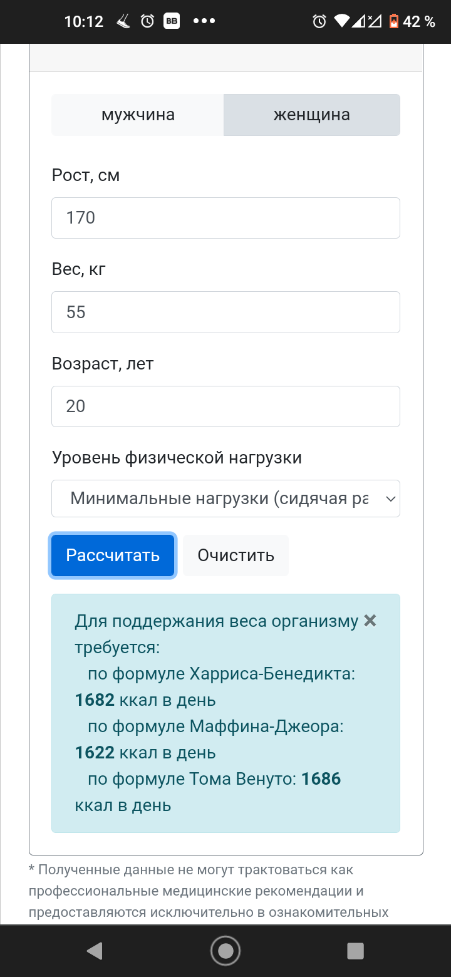The height and width of the screenshot is (977, 451).
Task: Click the Вес weight input field
Action: [225, 312]
